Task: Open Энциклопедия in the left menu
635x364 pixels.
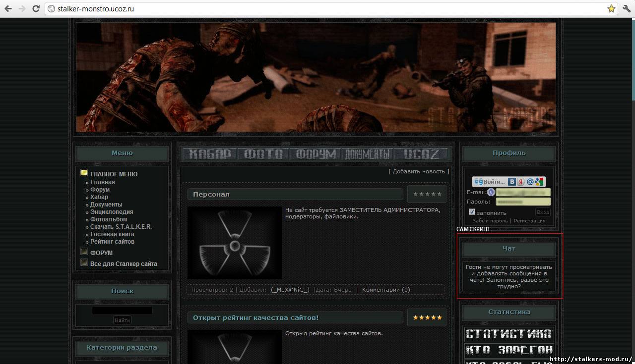Action: coord(112,212)
